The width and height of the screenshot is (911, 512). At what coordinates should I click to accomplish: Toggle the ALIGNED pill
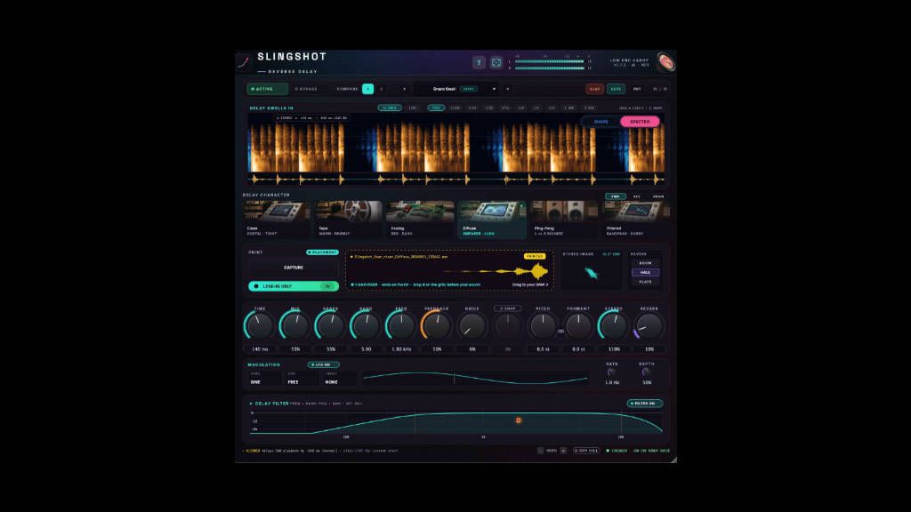coord(390,108)
